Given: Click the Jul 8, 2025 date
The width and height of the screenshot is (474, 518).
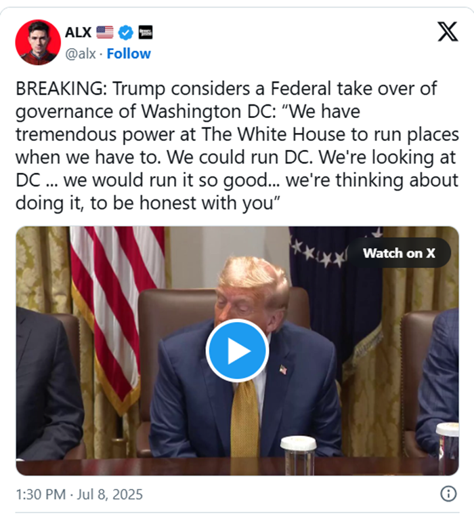Looking at the screenshot, I should 110,494.
